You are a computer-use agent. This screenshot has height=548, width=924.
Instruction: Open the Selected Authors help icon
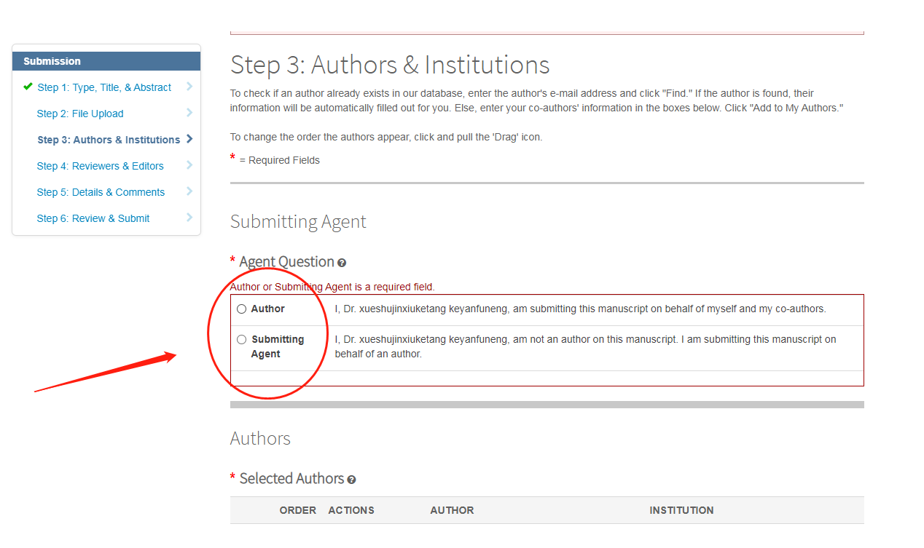351,480
